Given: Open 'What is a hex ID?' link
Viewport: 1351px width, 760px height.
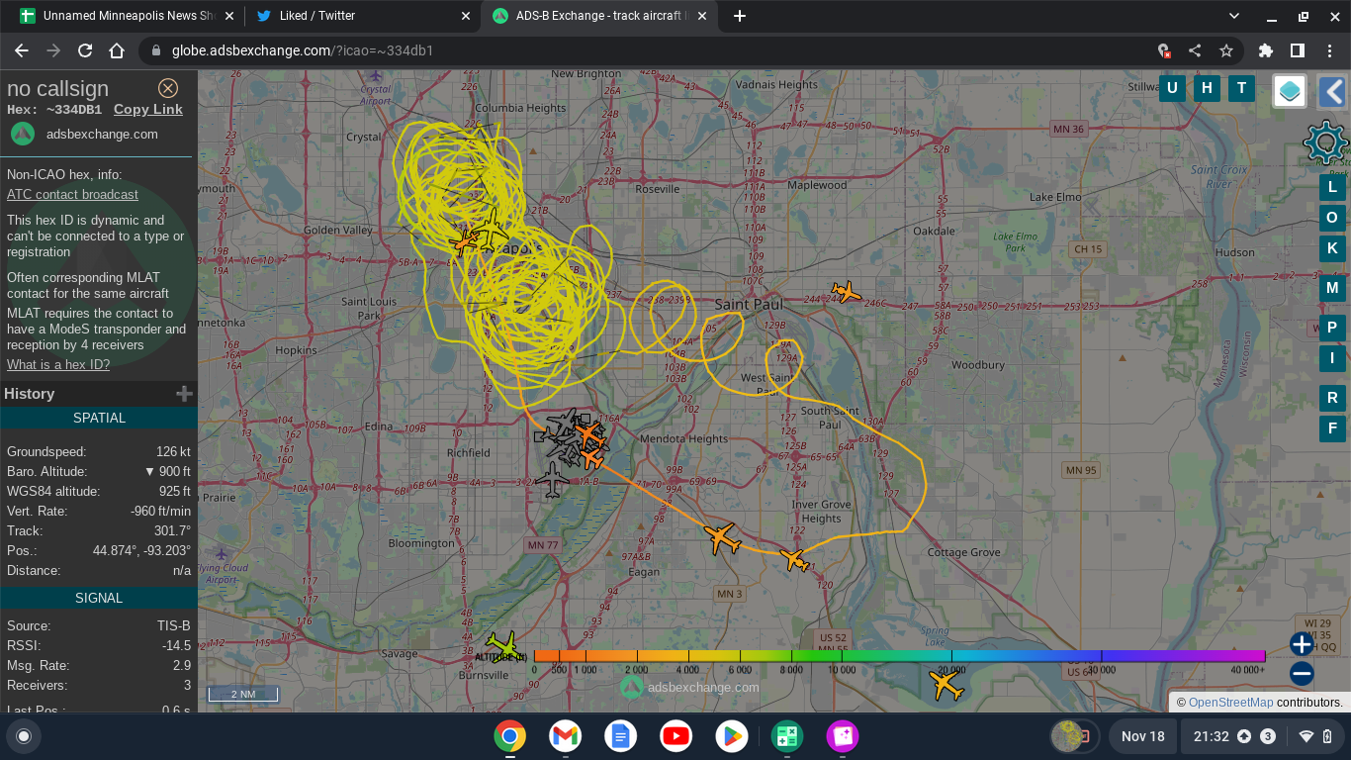Looking at the screenshot, I should (x=58, y=365).
